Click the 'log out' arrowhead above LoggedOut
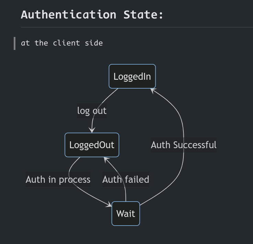 92,130
